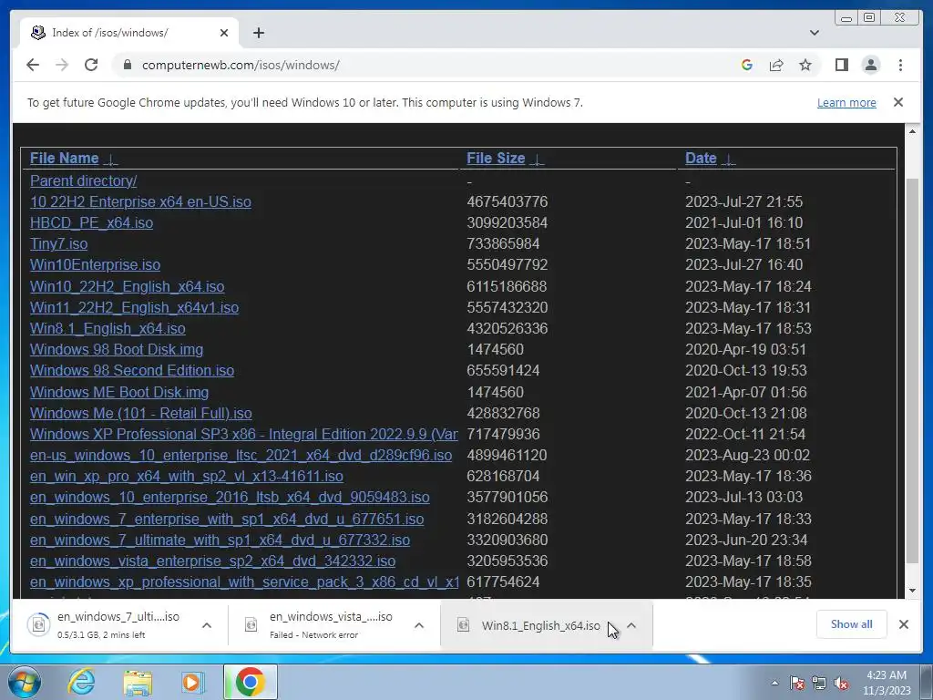Click en_windows_vista_enterprise_sp2 link in list
This screenshot has width=933, height=700.
[212, 561]
